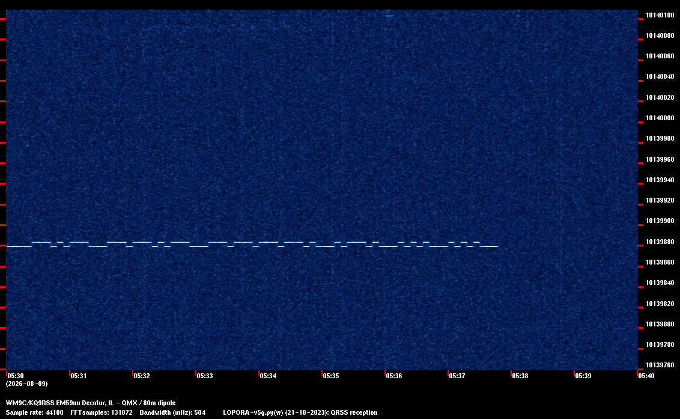Click the 05:36 time axis label
The width and height of the screenshot is (680, 419).
click(x=394, y=376)
